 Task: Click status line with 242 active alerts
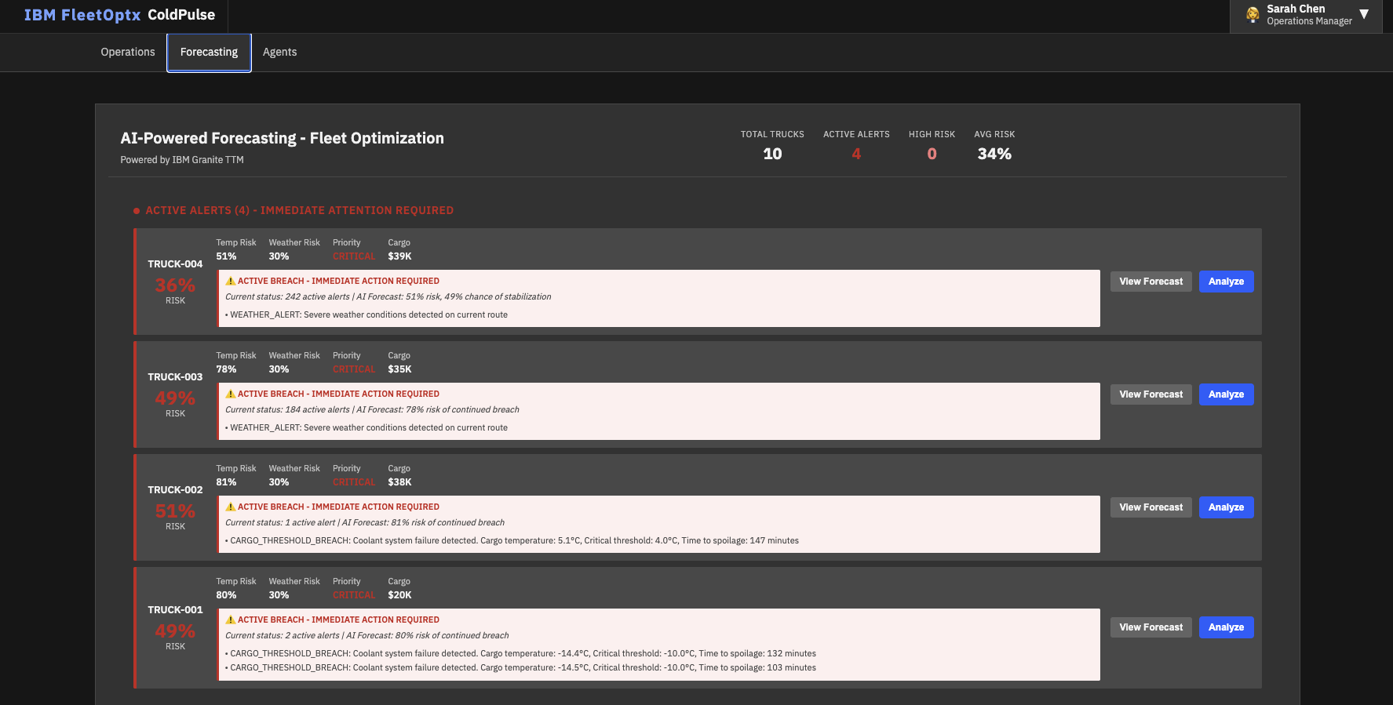388,296
